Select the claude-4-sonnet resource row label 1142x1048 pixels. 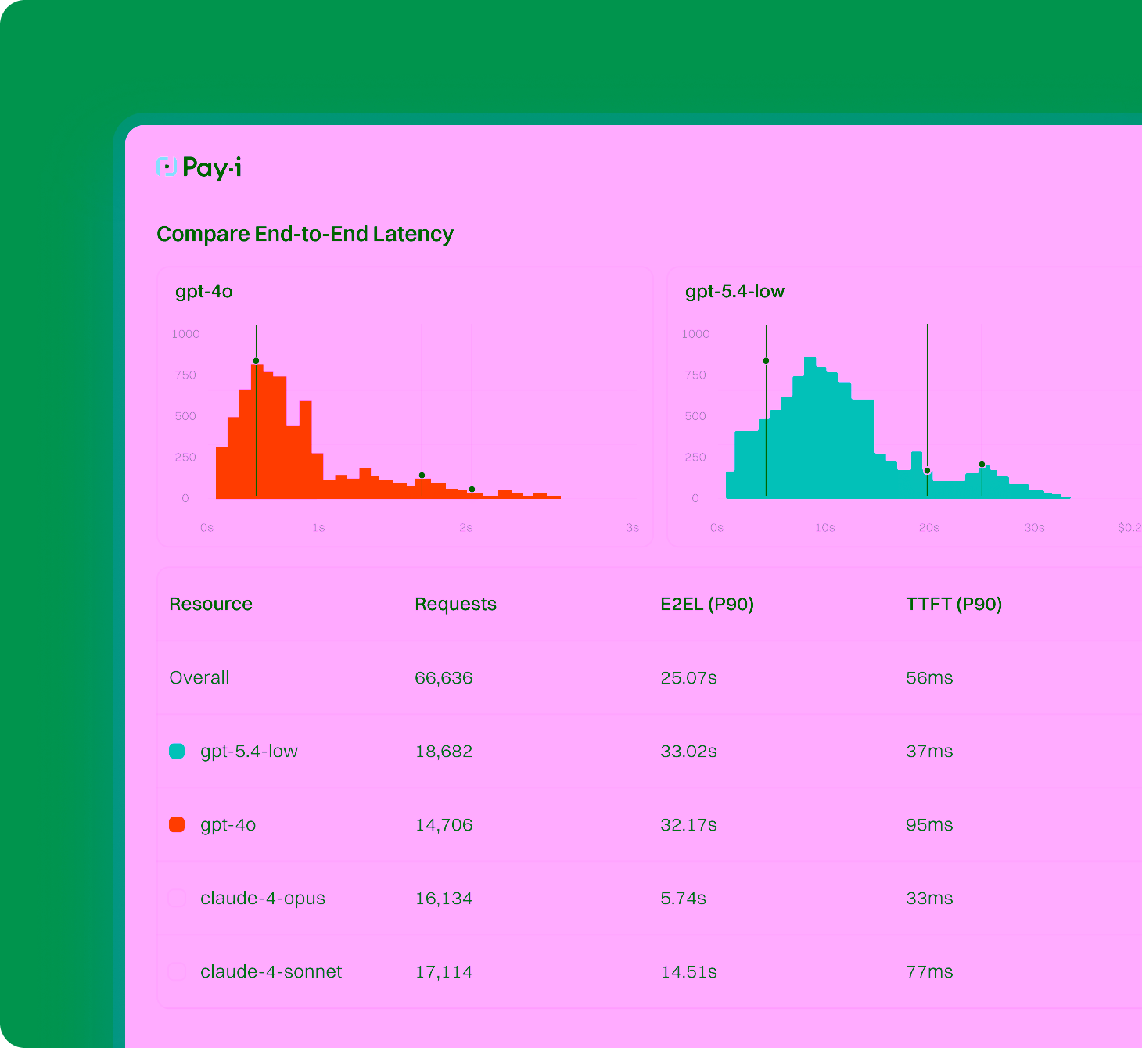point(271,972)
